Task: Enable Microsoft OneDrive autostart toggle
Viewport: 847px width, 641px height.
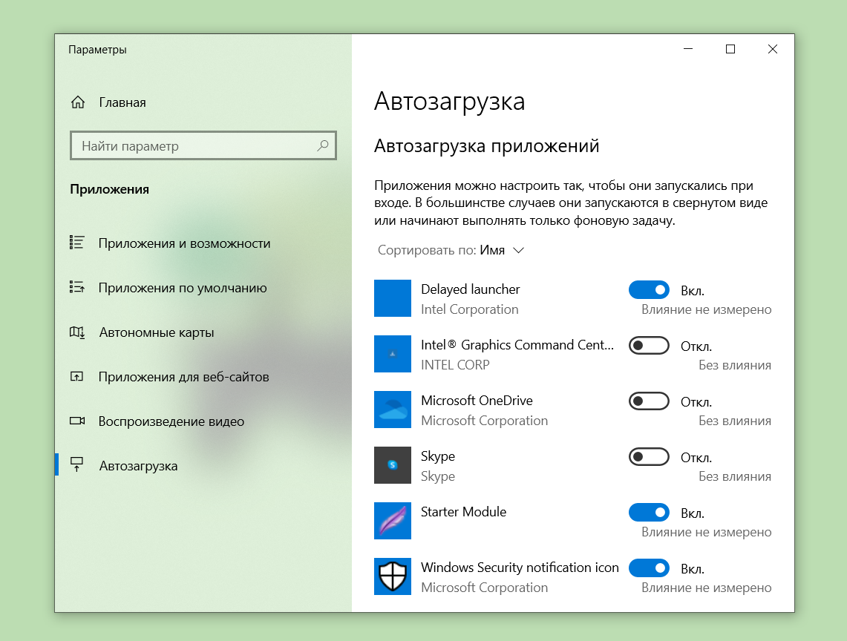Action: [649, 401]
